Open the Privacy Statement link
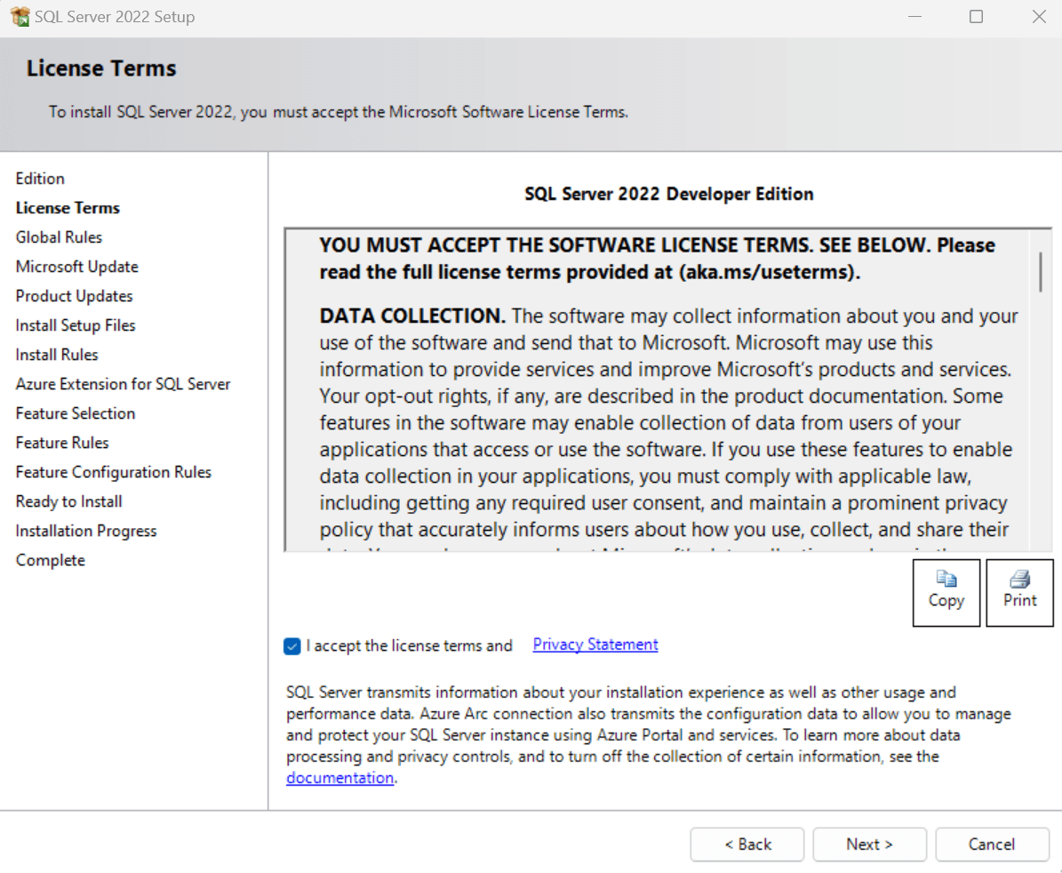Image resolution: width=1062 pixels, height=873 pixels. point(595,645)
